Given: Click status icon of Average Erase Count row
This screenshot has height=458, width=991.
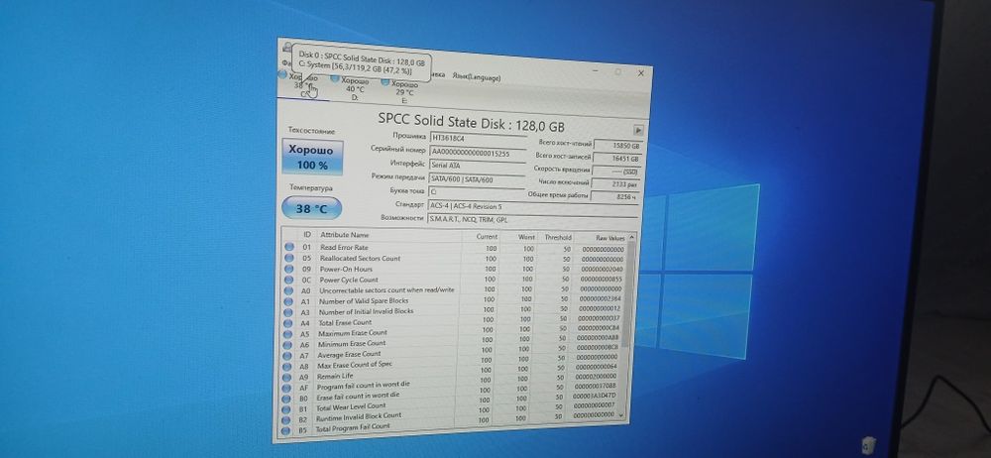Looking at the screenshot, I should [x=287, y=356].
